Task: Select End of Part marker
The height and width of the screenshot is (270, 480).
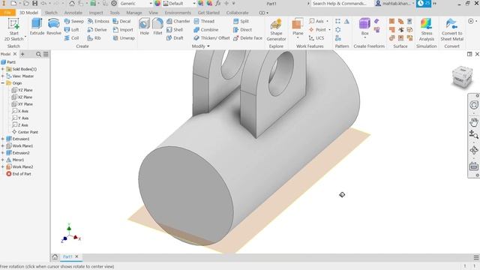Action: [x=19, y=174]
